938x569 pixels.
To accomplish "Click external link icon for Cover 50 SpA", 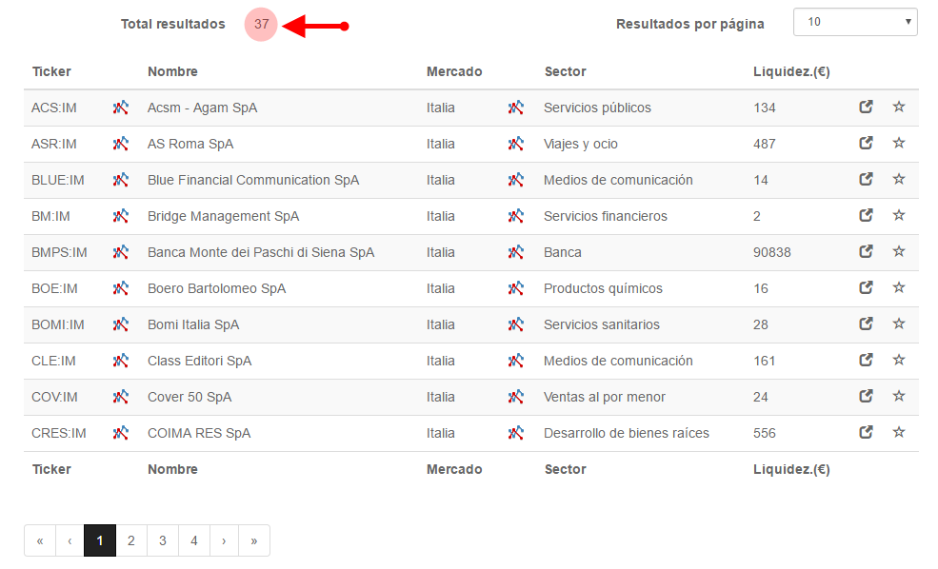I will pos(866,396).
